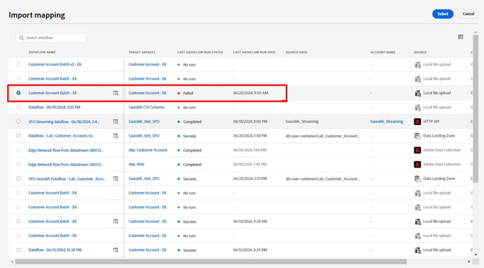Viewport: 484px width, 268px height.
Task: Focus the Search dataflow input field
Action: pyautogui.click(x=50, y=38)
